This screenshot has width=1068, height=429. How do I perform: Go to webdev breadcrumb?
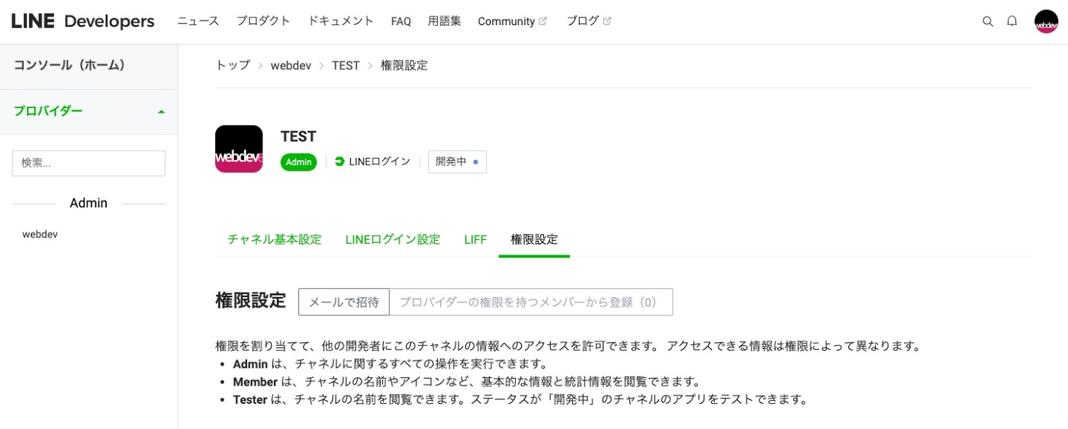click(291, 66)
